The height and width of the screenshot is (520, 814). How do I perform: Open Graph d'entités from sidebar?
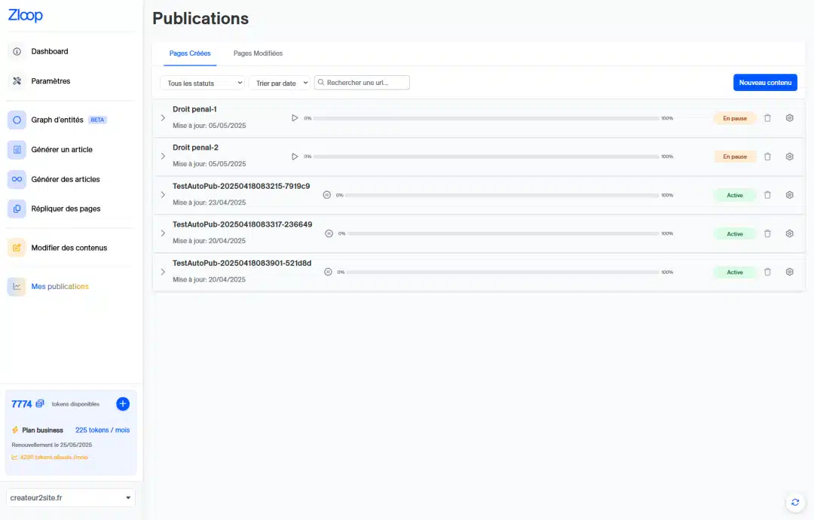[57, 120]
